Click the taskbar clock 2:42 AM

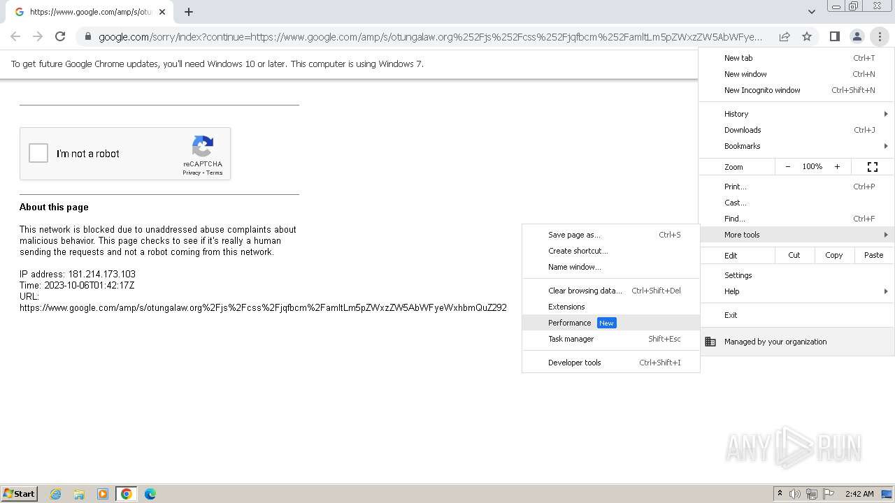click(859, 494)
